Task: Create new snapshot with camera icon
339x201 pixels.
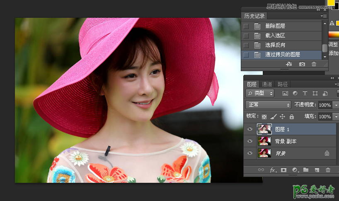Action: point(302,65)
